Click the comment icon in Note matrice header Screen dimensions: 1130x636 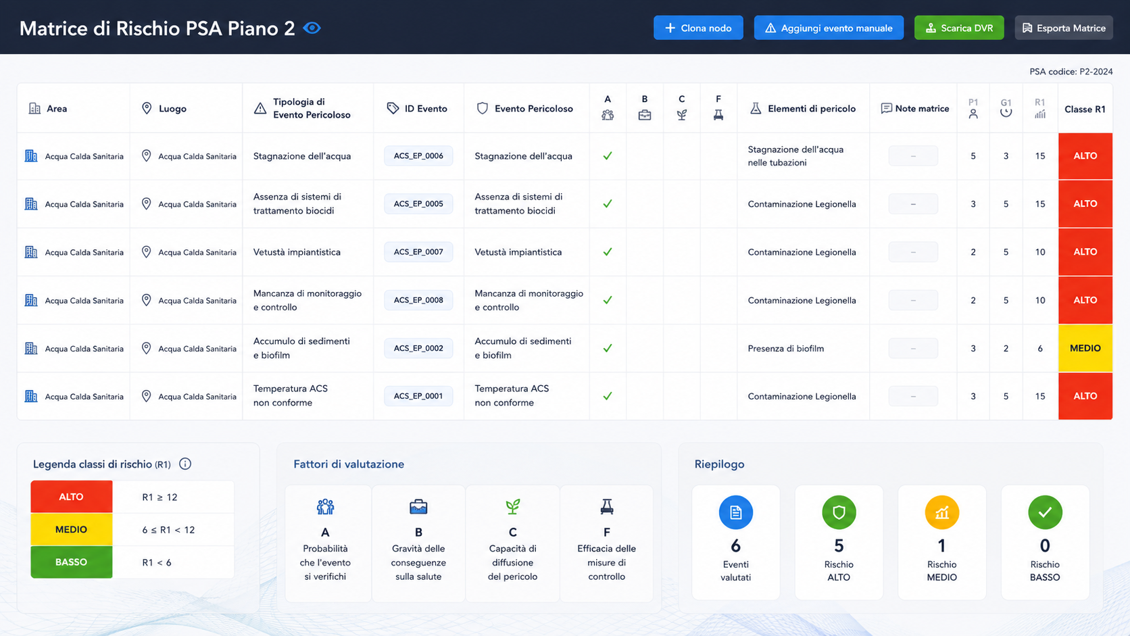pos(886,108)
